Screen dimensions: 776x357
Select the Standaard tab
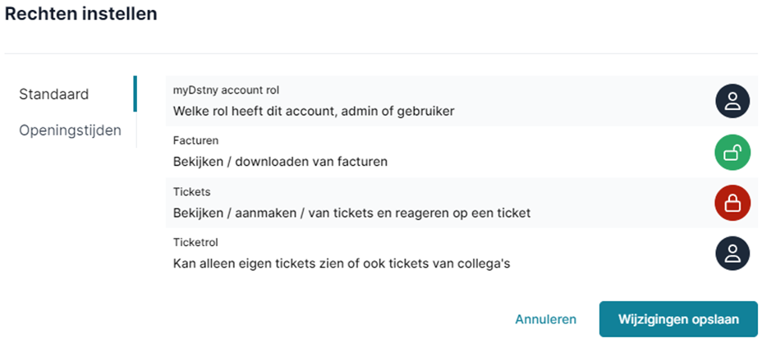click(54, 94)
